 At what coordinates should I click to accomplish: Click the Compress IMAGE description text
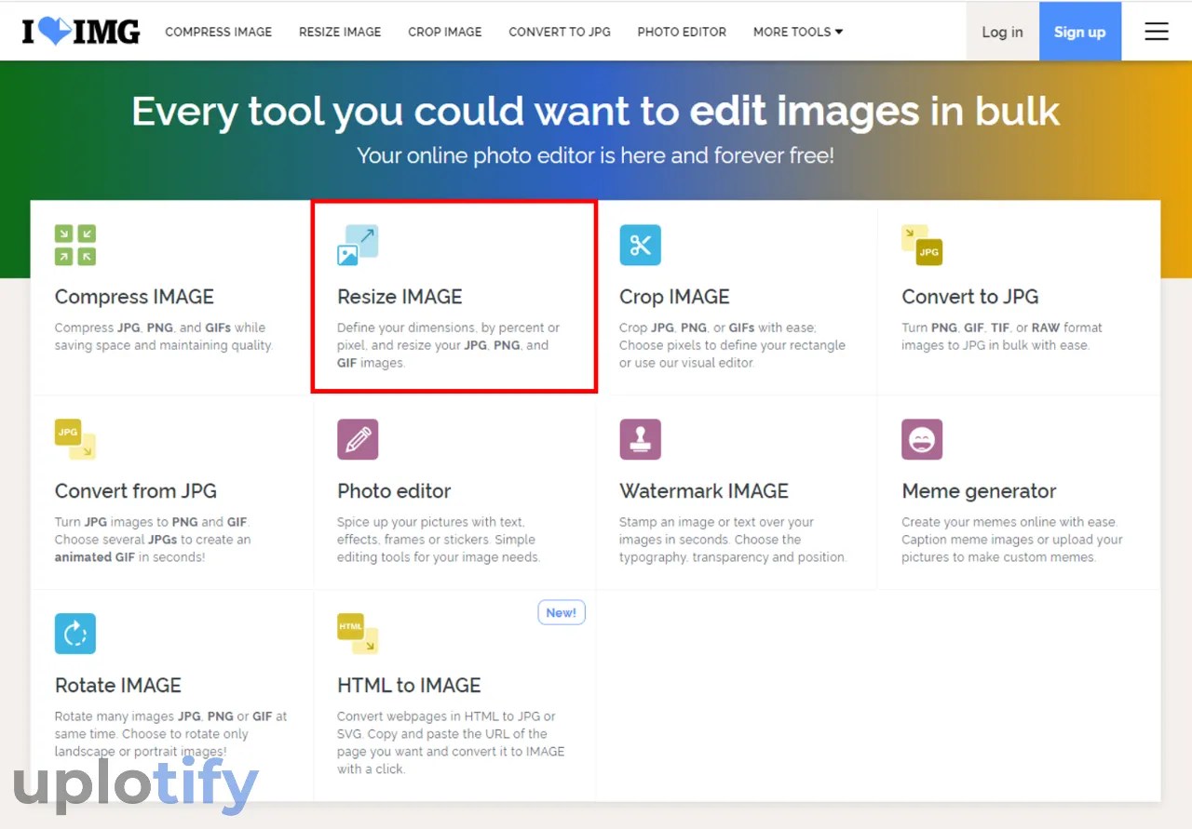click(164, 337)
